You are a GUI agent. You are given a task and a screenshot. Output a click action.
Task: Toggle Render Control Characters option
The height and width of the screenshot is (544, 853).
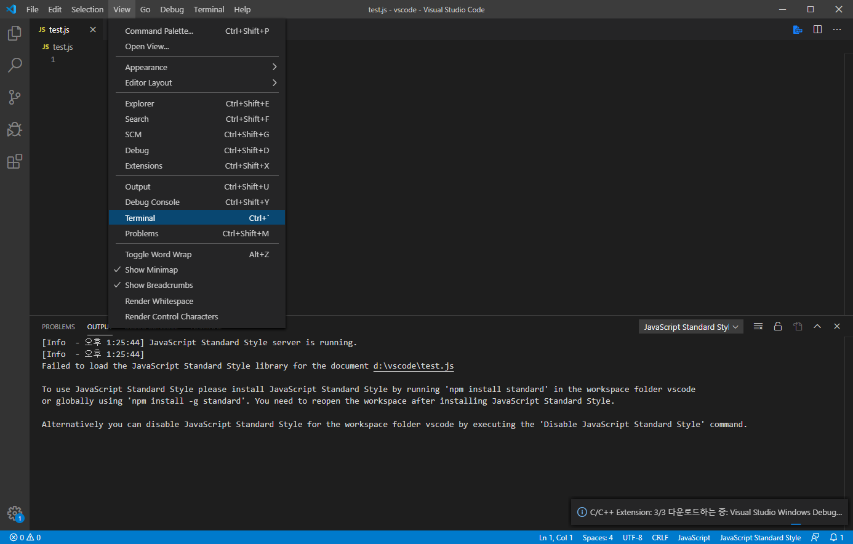click(197, 316)
